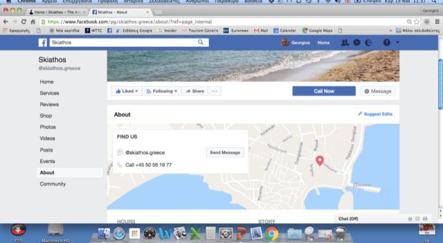Screen dimensions: 443x243
Task: Click the Call Now button
Action: (x=324, y=91)
